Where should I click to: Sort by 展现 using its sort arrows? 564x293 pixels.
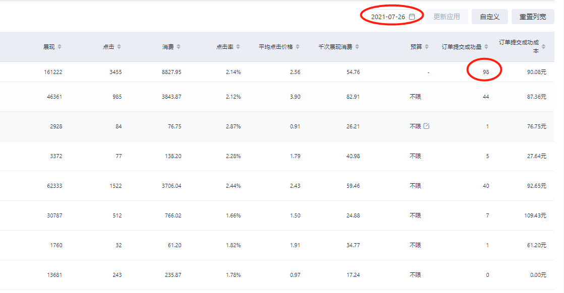pos(60,47)
